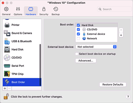Image resolution: width=133 pixels, height=103 pixels.
Task: Select Boot Order in the sidebar
Action: [x=22, y=82]
